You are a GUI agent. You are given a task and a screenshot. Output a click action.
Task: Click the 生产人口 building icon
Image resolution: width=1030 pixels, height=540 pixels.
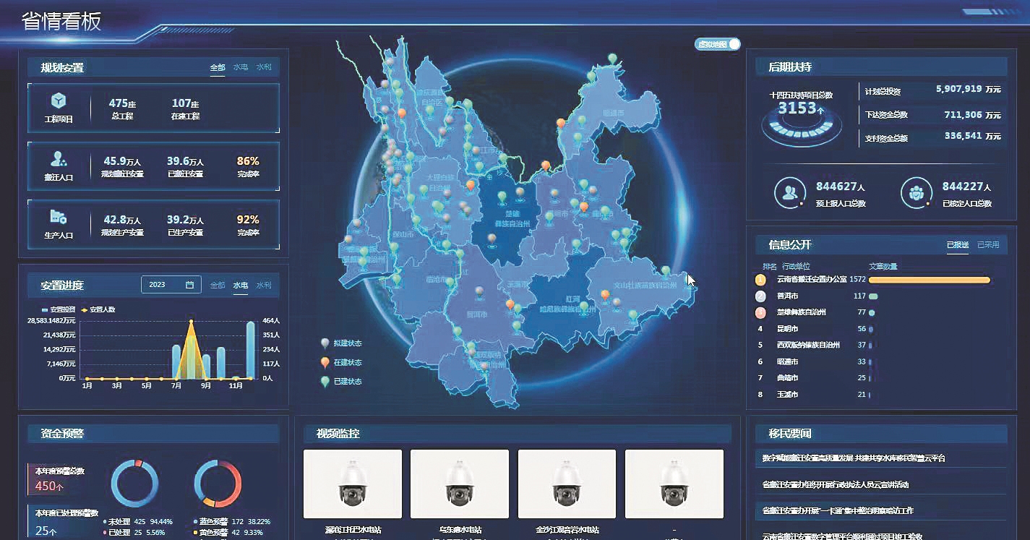(x=59, y=217)
